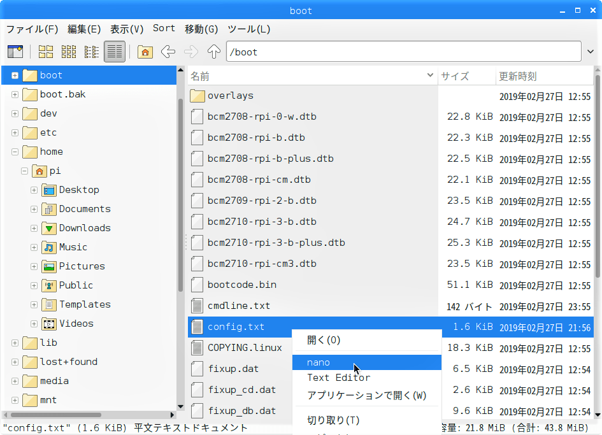Expand the dev tree node
Image resolution: width=602 pixels, height=435 pixels.
(x=15, y=113)
